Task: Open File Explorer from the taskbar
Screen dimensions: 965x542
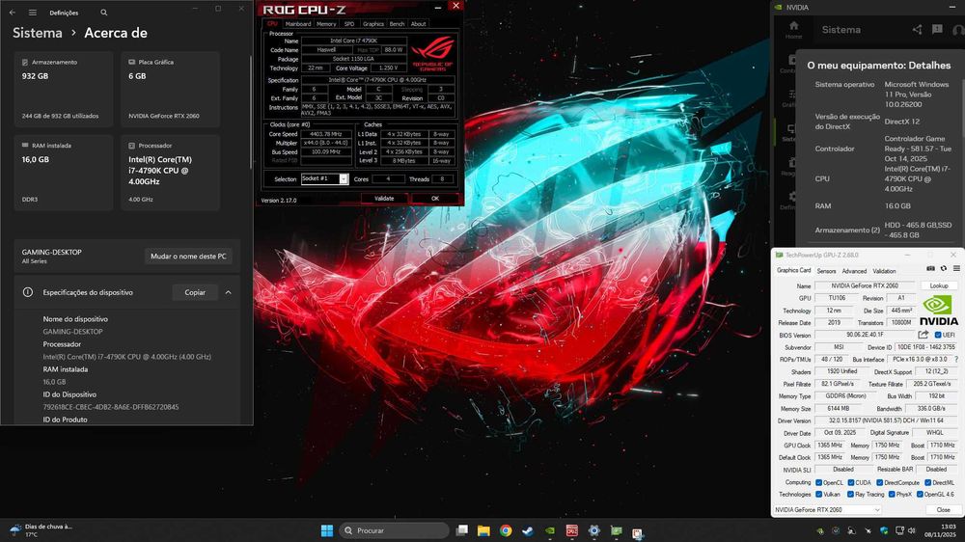Action: pos(483,530)
